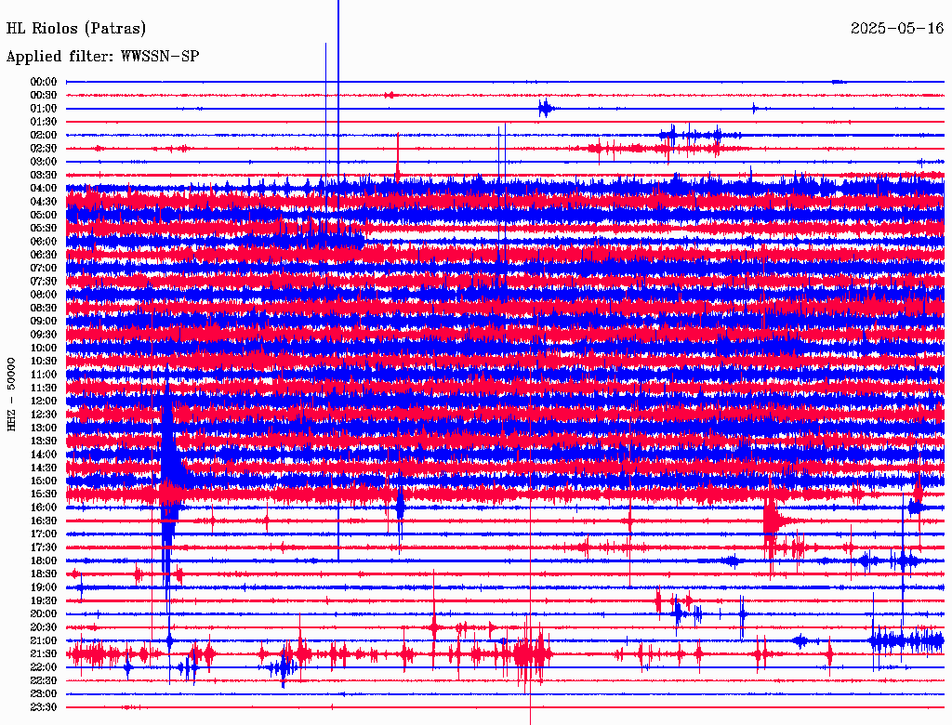
Task: Click the vertical HHZ - 50000 axis label
Action: [12, 393]
